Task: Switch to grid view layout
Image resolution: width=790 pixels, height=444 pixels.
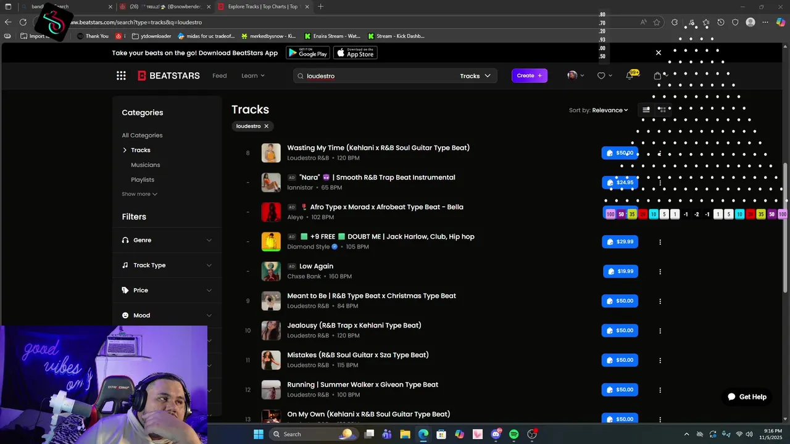Action: 662,110
